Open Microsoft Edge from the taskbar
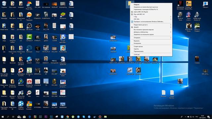The height and width of the screenshot is (119, 212). point(29,117)
